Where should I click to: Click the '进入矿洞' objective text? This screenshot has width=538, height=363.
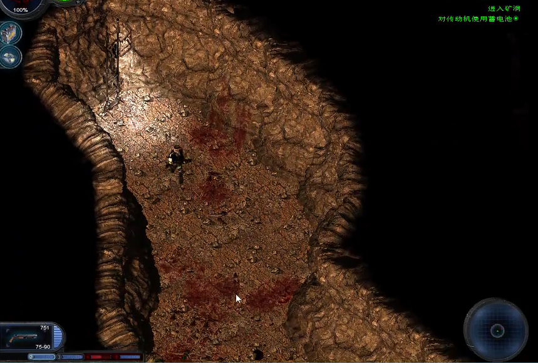pos(504,9)
